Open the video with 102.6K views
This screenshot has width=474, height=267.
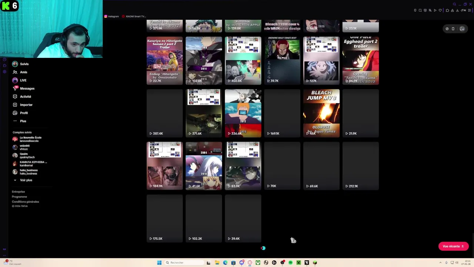point(204,61)
